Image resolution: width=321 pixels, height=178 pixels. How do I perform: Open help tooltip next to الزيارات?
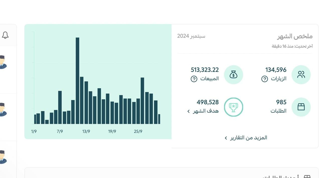(x=265, y=79)
